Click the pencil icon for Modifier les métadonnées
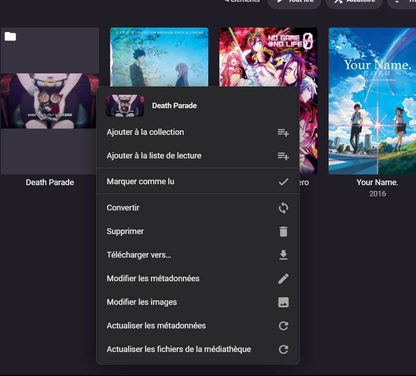 [283, 279]
